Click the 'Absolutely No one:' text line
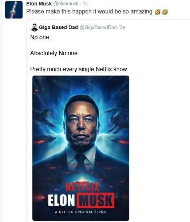This screenshot has width=190, height=222. point(55,53)
